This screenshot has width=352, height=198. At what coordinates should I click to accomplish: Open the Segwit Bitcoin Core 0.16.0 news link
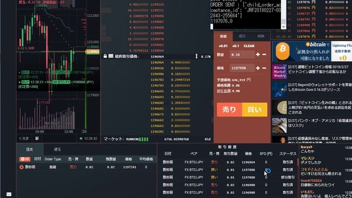point(320,87)
